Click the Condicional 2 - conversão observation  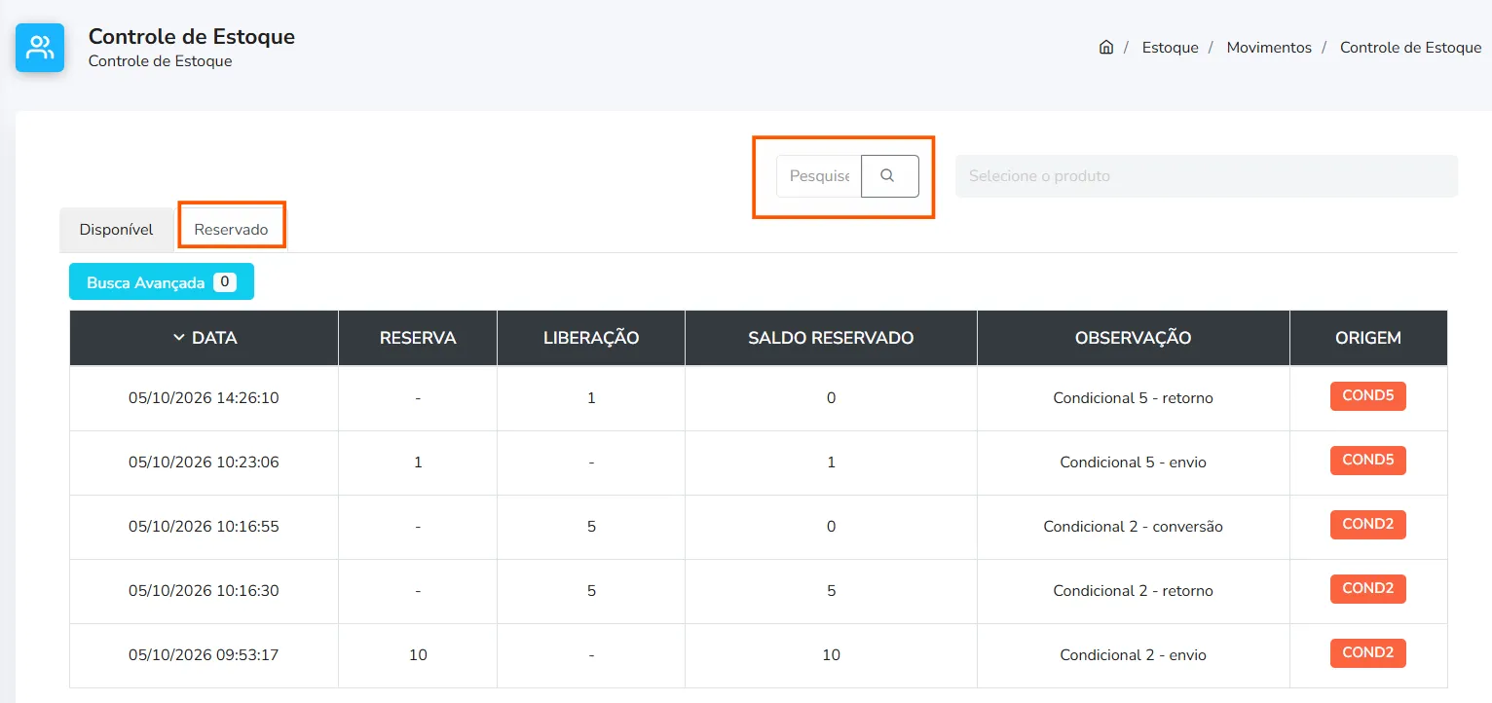click(1133, 526)
